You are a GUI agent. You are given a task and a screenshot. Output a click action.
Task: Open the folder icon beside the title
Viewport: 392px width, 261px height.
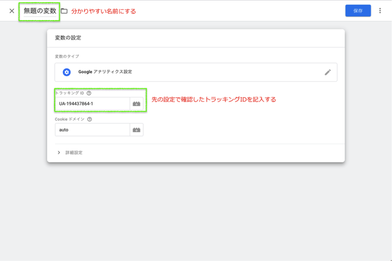64,11
